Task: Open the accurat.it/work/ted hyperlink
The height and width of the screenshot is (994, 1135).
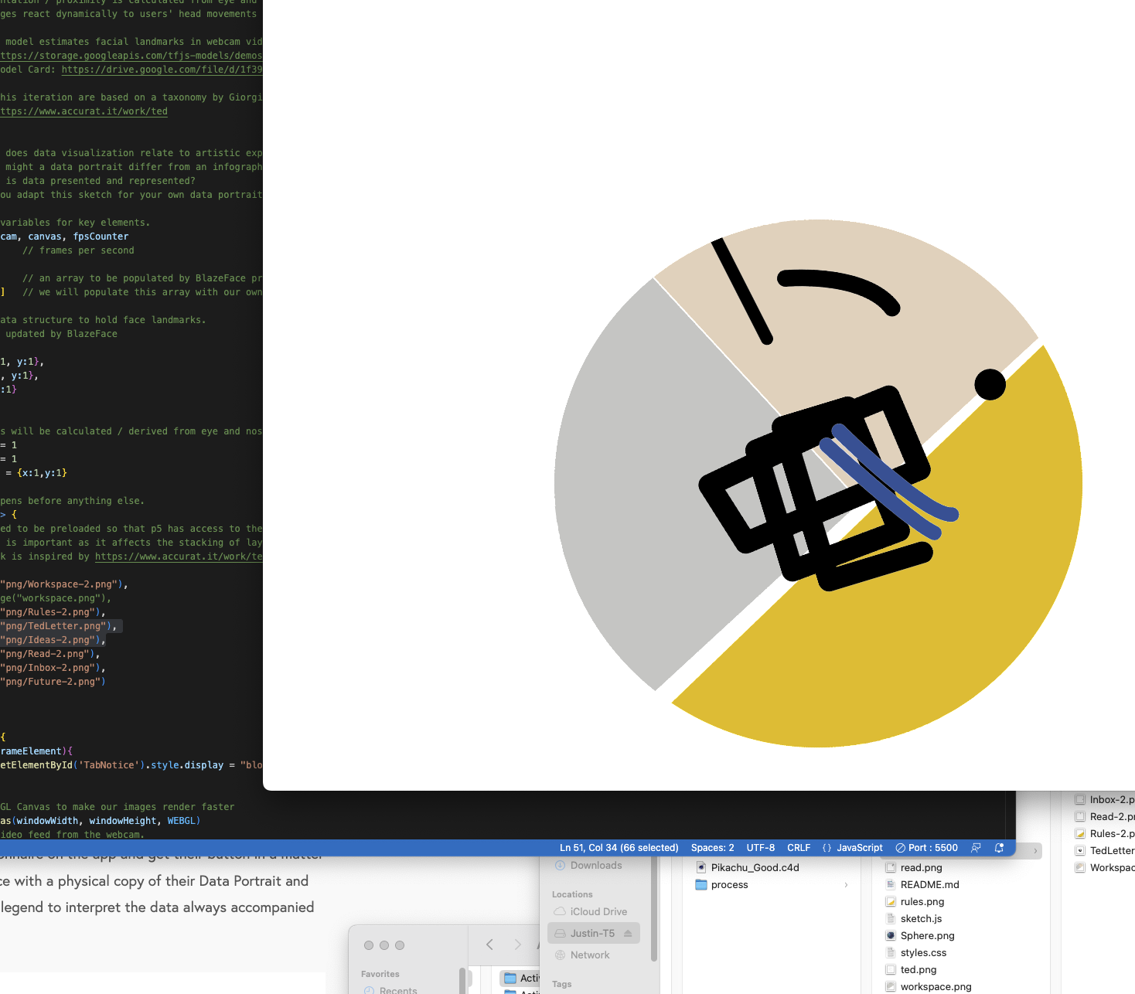Action: click(x=84, y=111)
